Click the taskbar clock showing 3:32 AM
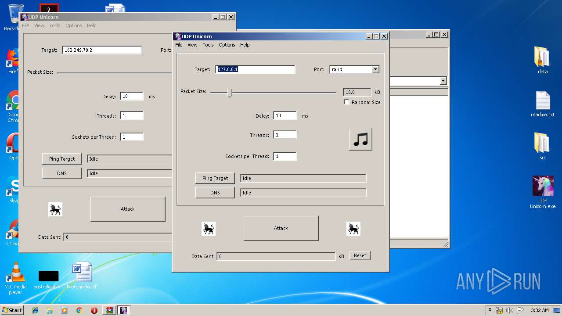562x316 pixels. [x=540, y=310]
